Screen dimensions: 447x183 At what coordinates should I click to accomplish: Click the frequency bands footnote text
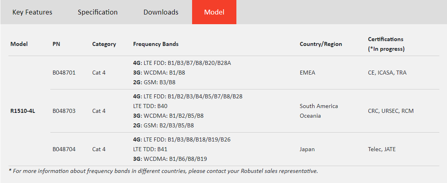pyautogui.click(x=163, y=171)
